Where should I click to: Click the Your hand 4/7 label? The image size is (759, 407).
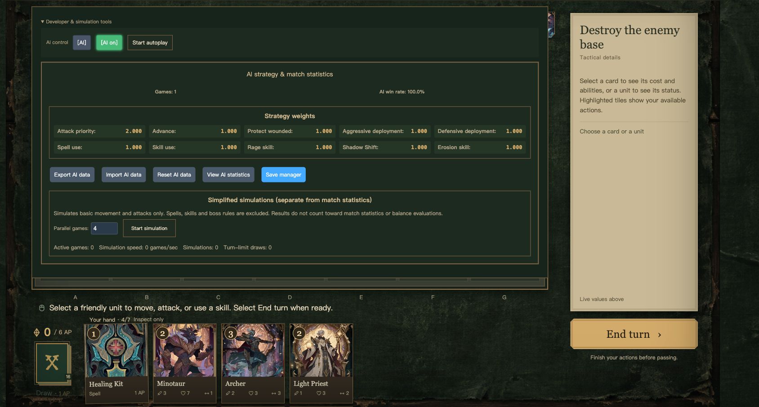point(110,320)
